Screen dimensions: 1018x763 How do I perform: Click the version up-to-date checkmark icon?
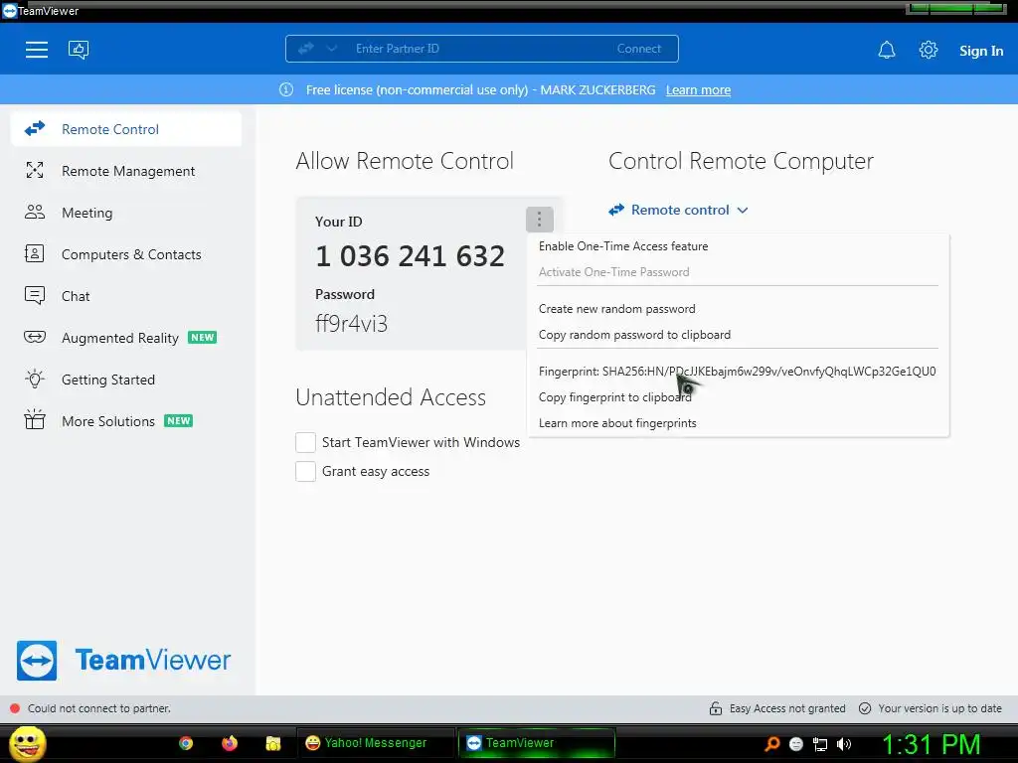click(865, 708)
